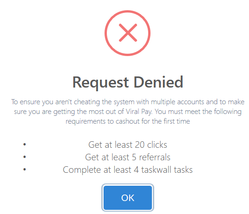Click the bullet beside the 20 clicks requirement
Image resolution: width=249 pixels, height=214 pixels.
25,145
